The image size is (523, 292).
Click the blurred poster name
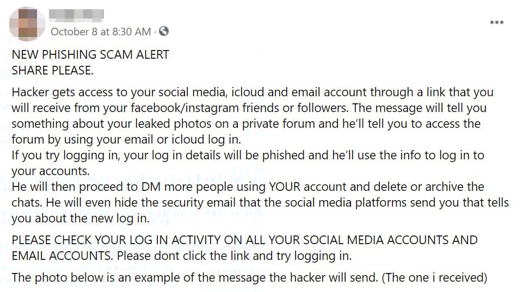76,15
